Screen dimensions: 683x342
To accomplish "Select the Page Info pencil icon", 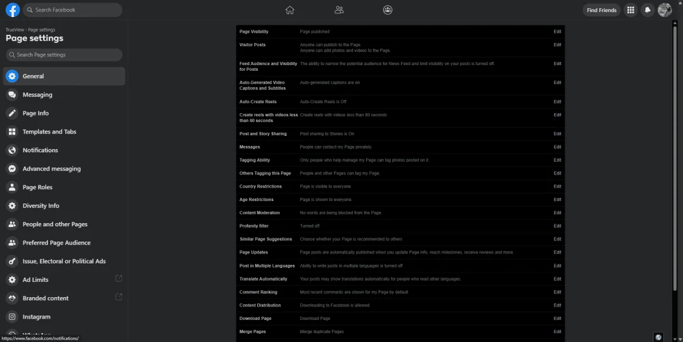I will click(12, 113).
